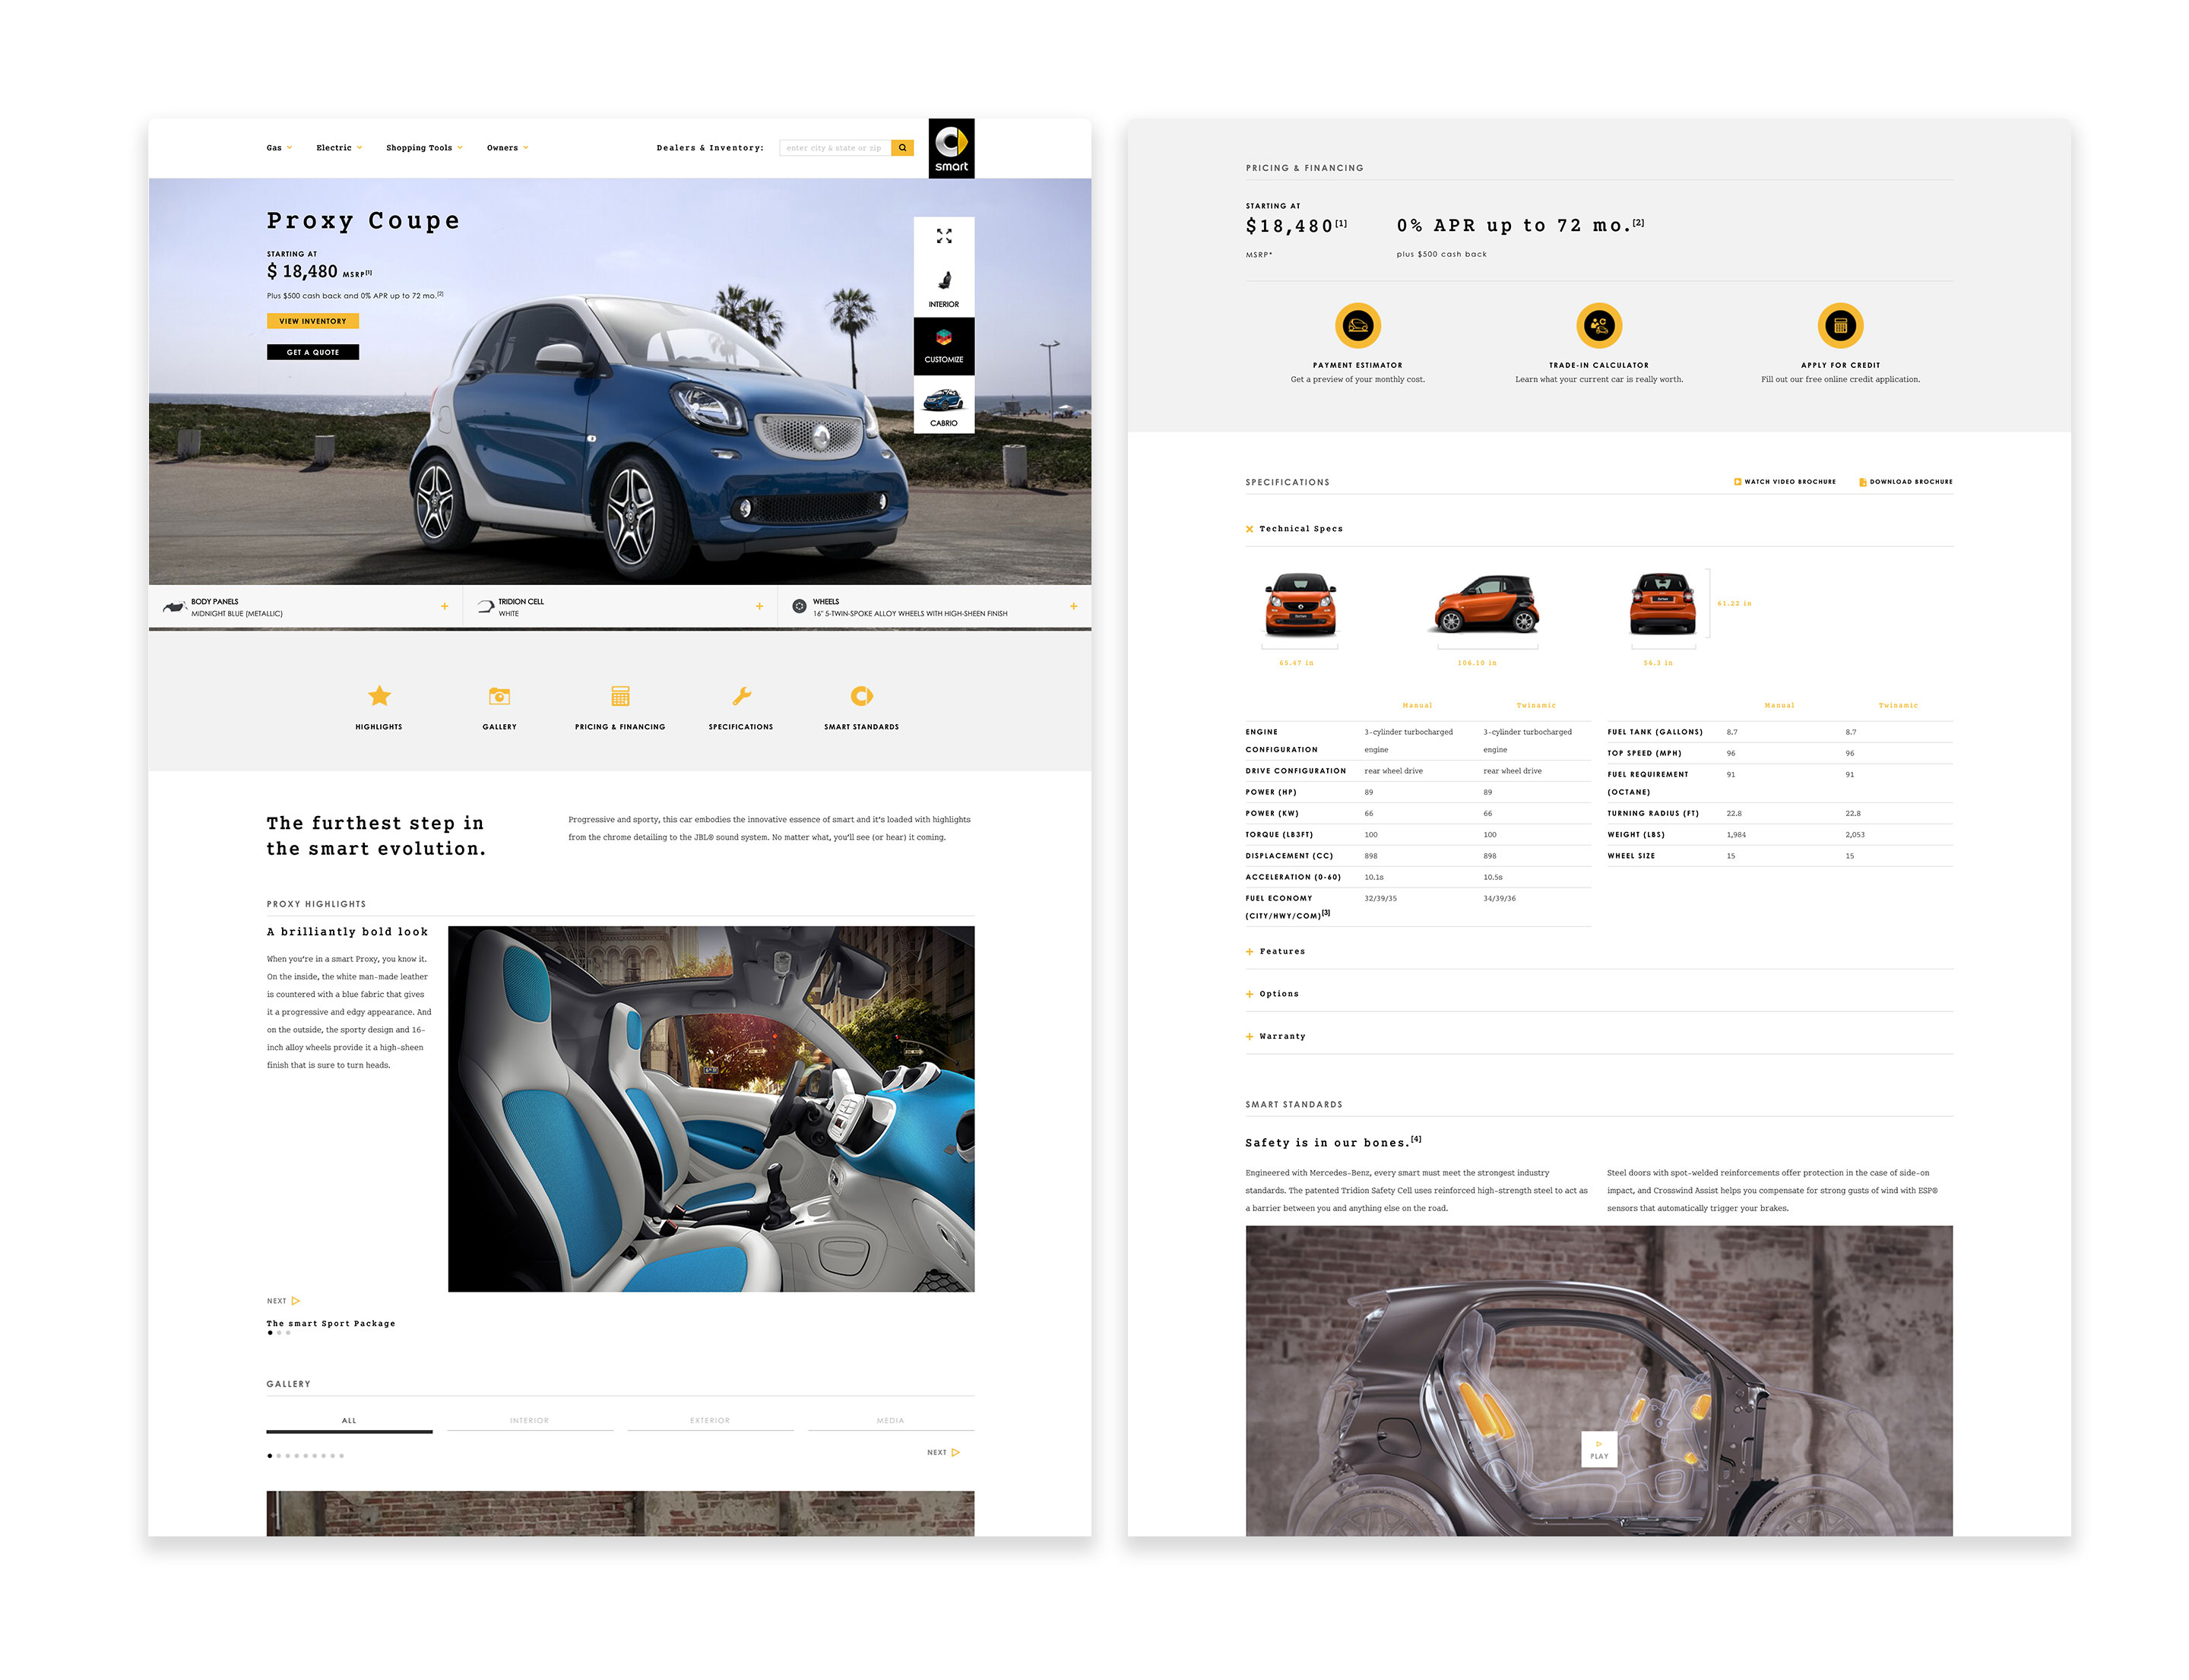This screenshot has height=1680, width=2189.
Task: Open the Gallery camera icon
Action: [499, 696]
